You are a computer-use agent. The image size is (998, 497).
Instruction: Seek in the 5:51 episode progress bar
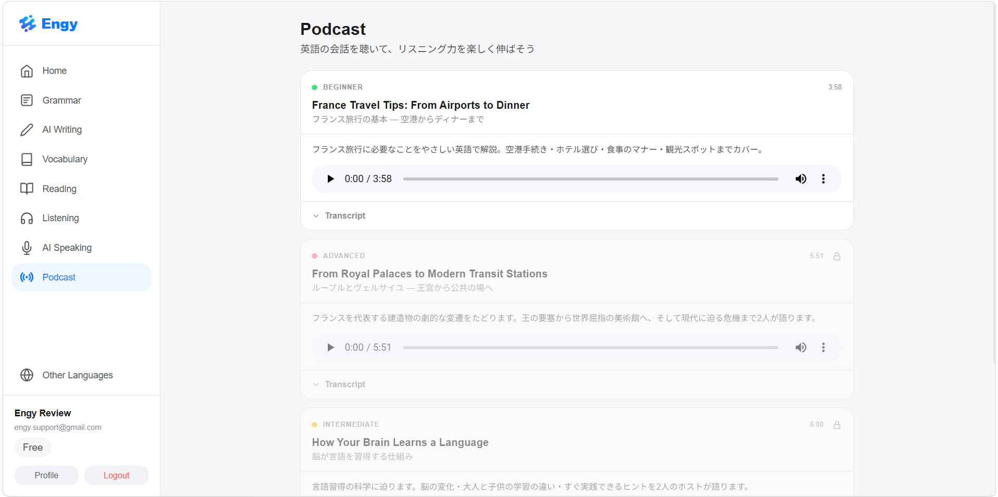coord(591,348)
